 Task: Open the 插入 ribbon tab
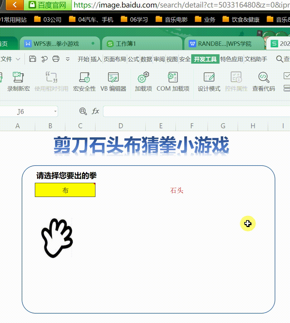click(x=96, y=59)
